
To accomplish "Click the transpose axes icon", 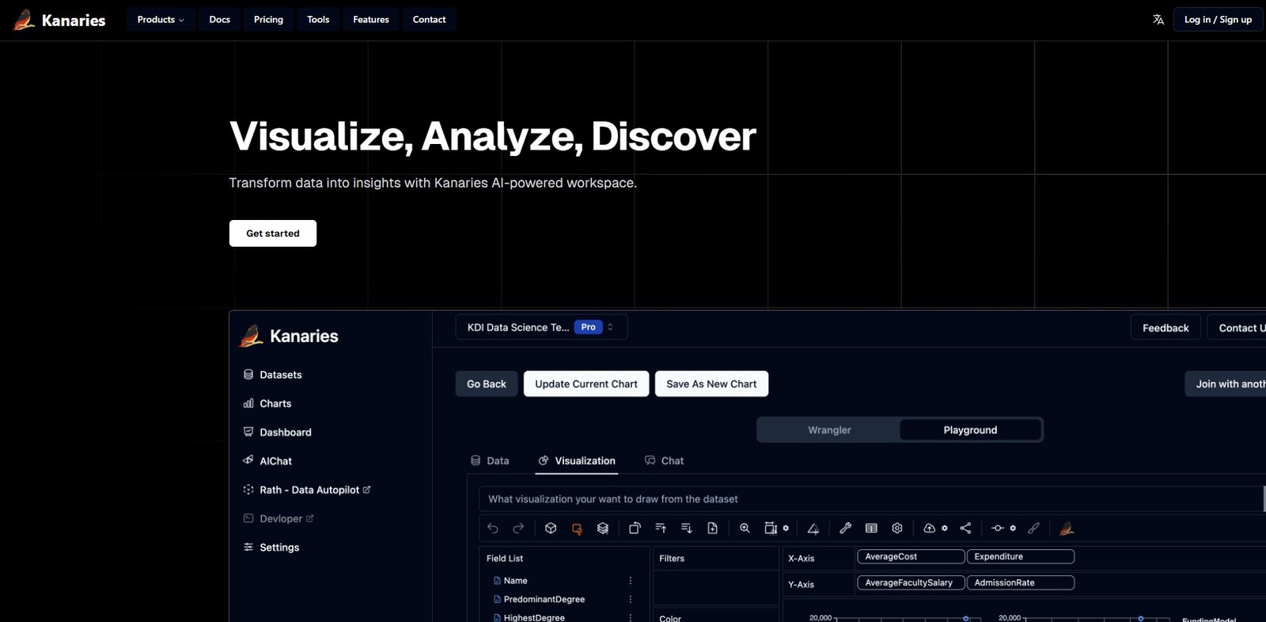I will [635, 528].
